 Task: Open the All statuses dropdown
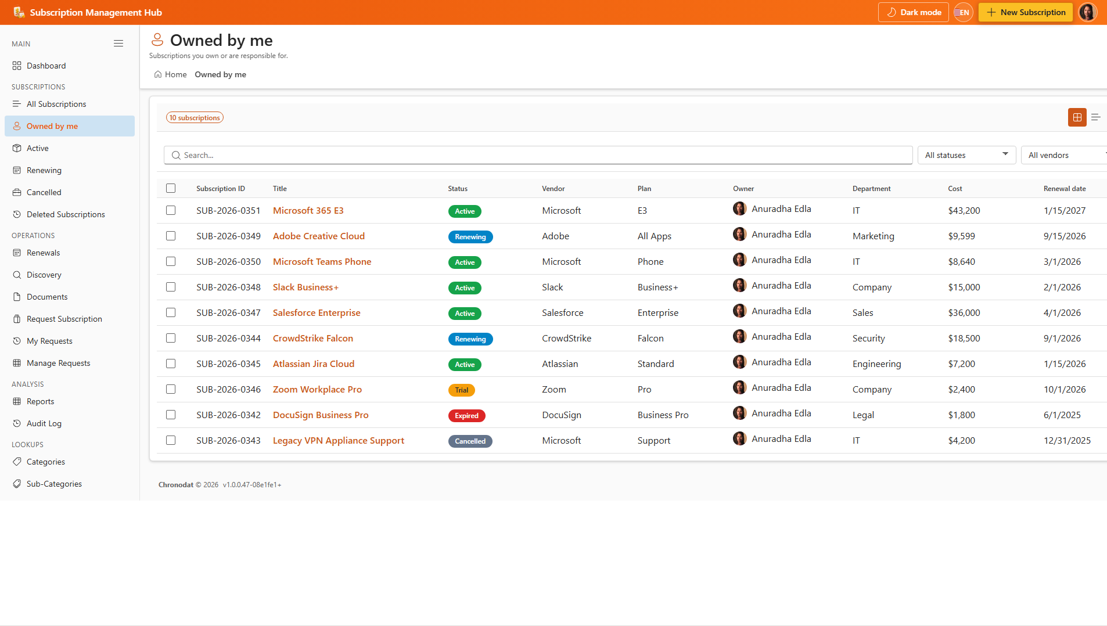coord(966,155)
